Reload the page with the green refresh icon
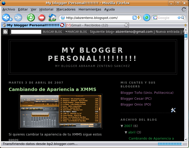Image resolution: width=189 pixels, height=148 pixels. [x=31, y=18]
